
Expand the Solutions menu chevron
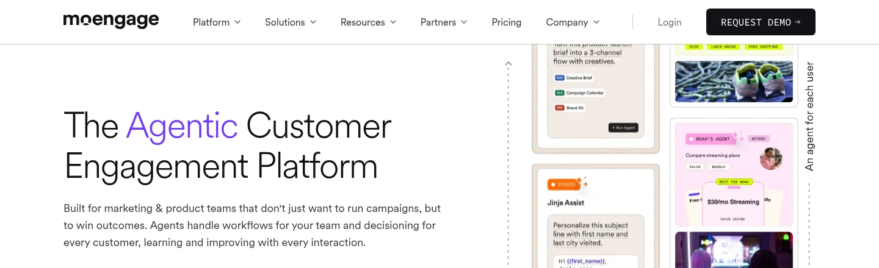(313, 22)
